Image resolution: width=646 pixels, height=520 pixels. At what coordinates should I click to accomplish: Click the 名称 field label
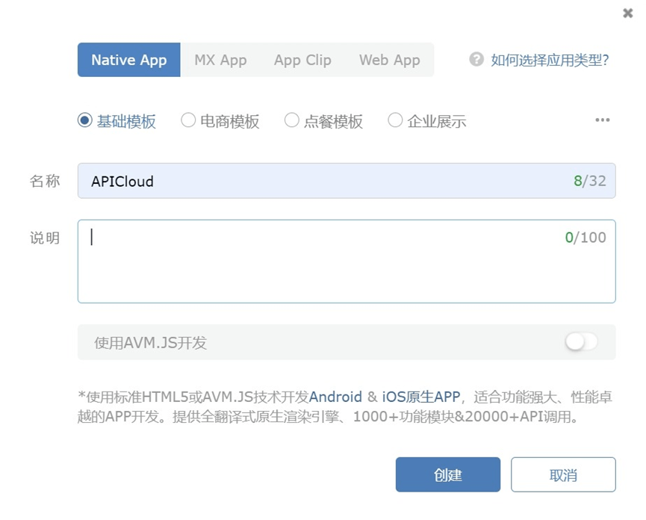pos(45,181)
